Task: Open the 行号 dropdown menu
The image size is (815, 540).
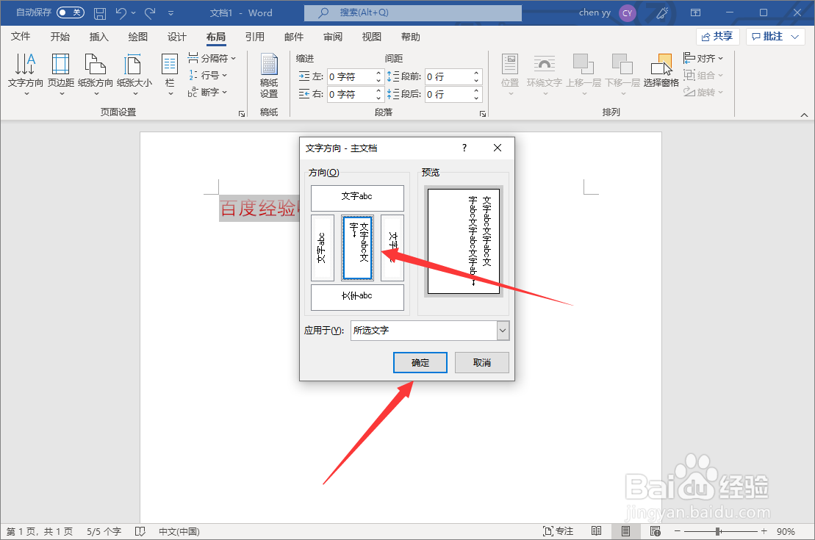Action: [x=209, y=74]
